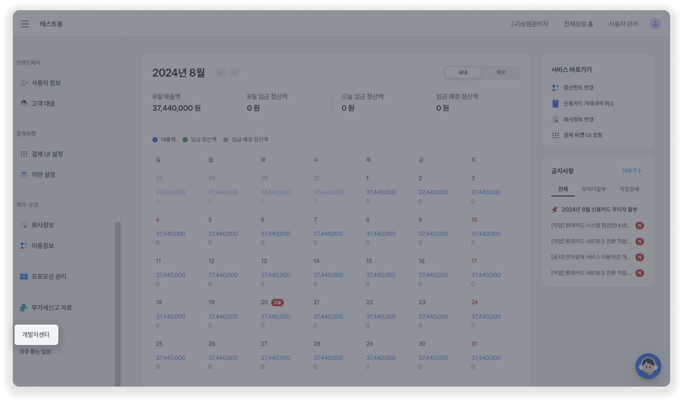Click the 신용카드 거래내역 취소 shortcut icon
The width and height of the screenshot is (683, 402).
coord(555,103)
